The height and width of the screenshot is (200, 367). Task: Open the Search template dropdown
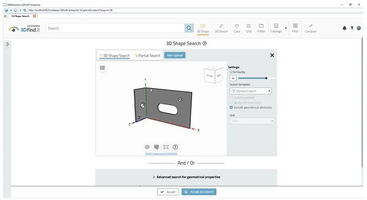point(250,91)
